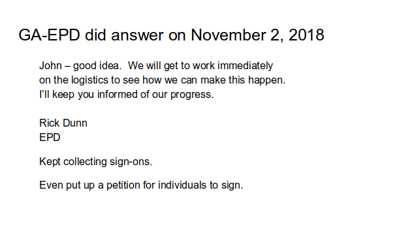Click the "EPD" text under Rick Dunn
The height and width of the screenshot is (235, 418).
(x=50, y=138)
